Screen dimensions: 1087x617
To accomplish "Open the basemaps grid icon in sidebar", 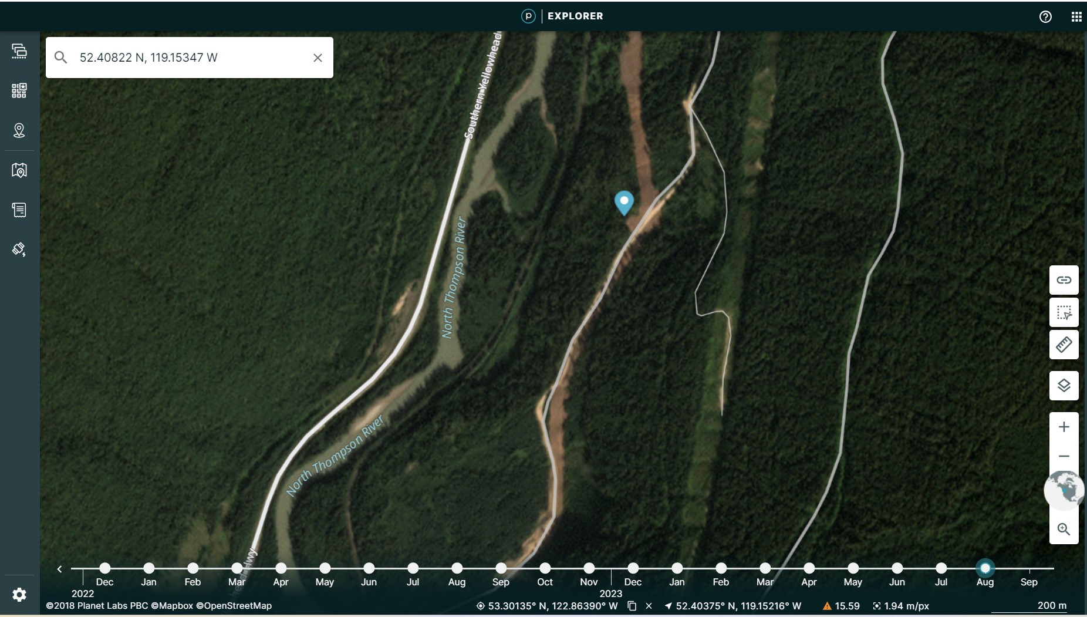I will (x=19, y=90).
